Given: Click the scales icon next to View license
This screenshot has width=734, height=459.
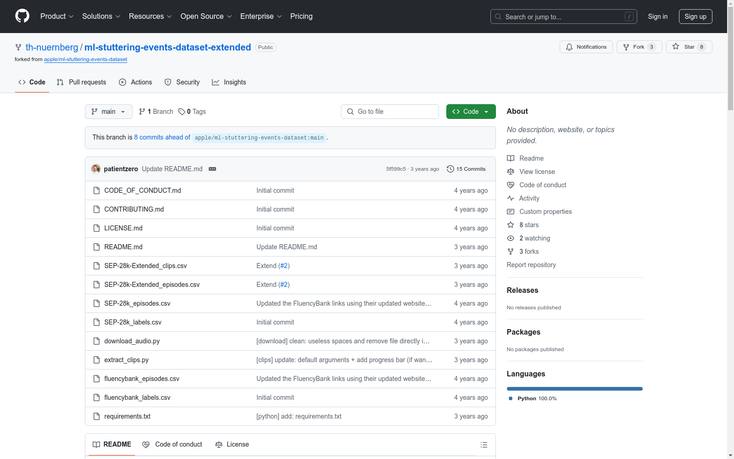Looking at the screenshot, I should 511,172.
